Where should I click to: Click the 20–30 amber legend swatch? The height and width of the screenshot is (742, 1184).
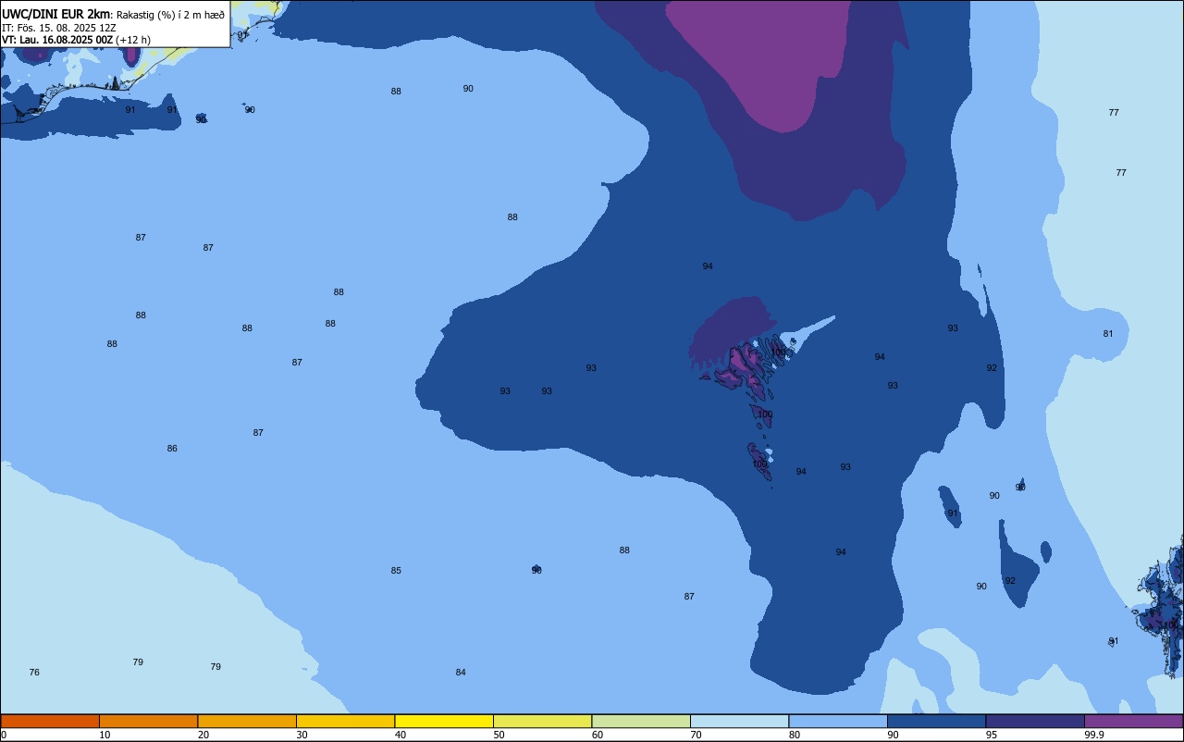[247, 721]
